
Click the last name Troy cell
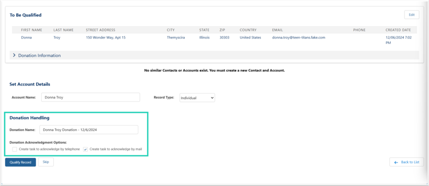[x=57, y=37]
